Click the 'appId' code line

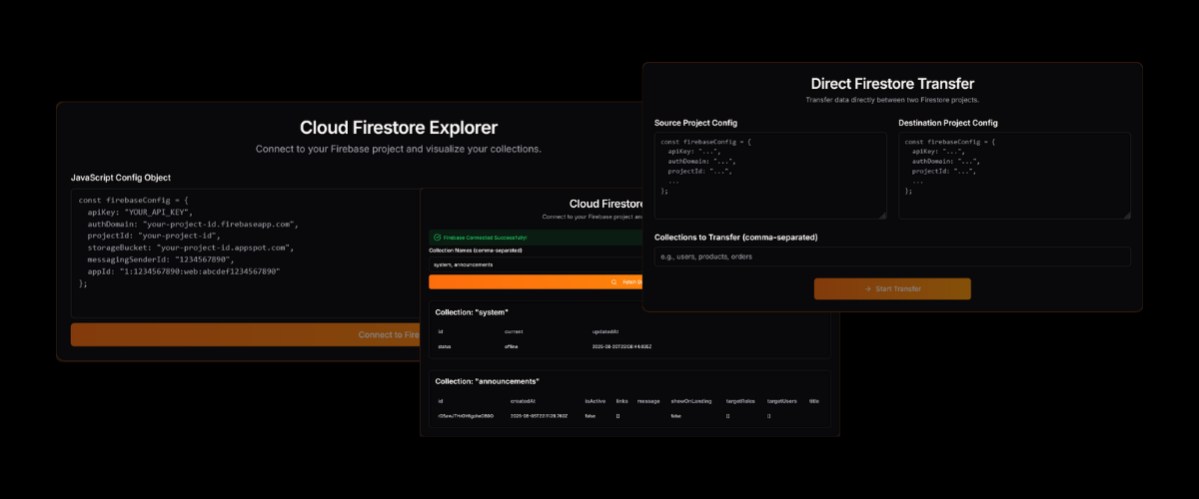coord(184,271)
